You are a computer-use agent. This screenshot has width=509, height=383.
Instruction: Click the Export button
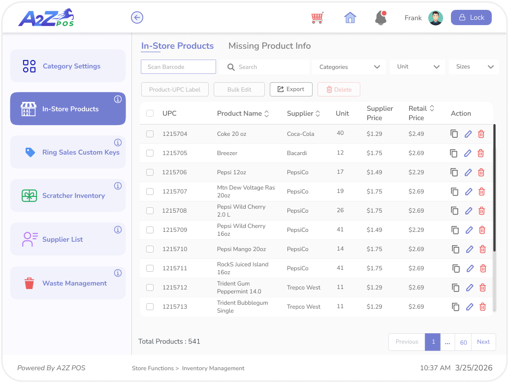click(291, 89)
